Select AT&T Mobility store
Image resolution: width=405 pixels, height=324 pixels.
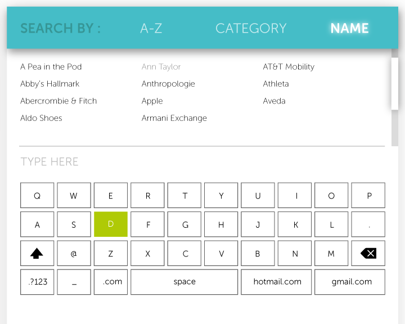coord(289,67)
